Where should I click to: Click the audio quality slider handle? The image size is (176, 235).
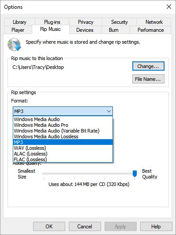135,174
